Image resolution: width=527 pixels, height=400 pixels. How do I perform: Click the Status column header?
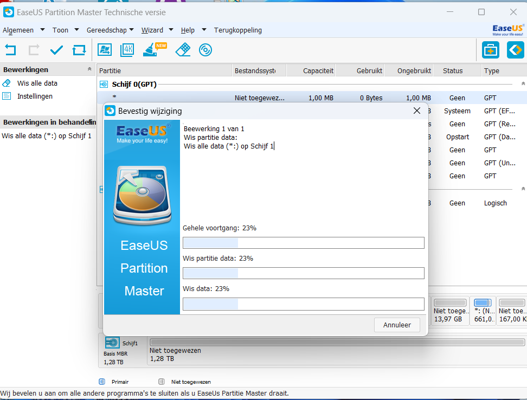[x=457, y=70]
